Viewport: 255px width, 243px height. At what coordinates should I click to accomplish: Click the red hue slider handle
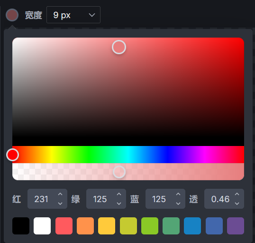(12, 155)
